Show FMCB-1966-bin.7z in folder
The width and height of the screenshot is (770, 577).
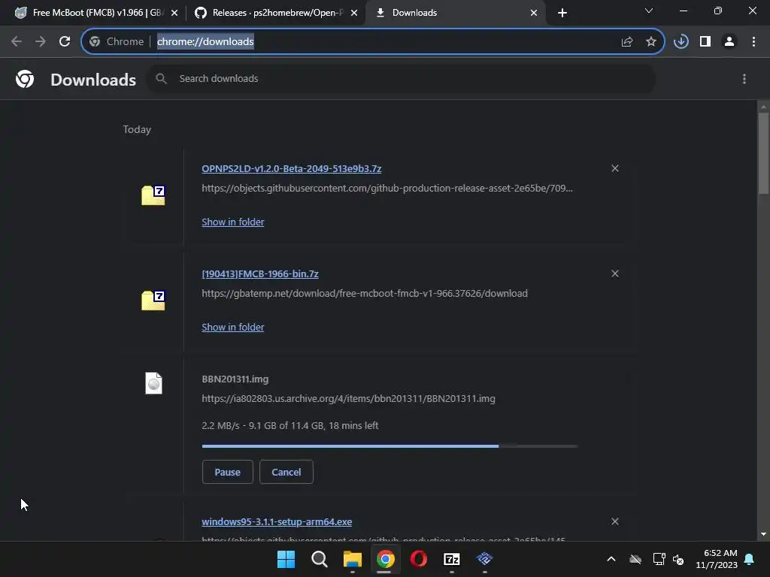coord(233,327)
